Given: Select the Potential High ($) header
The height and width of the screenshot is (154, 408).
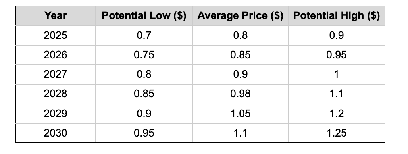Looking at the screenshot, I should click(x=337, y=16).
